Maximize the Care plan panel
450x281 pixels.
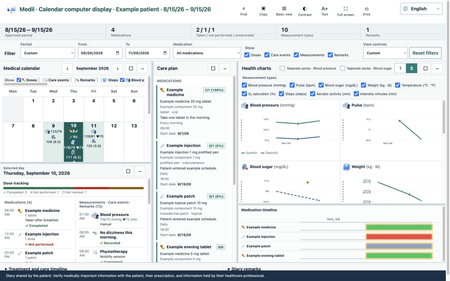click(x=213, y=68)
